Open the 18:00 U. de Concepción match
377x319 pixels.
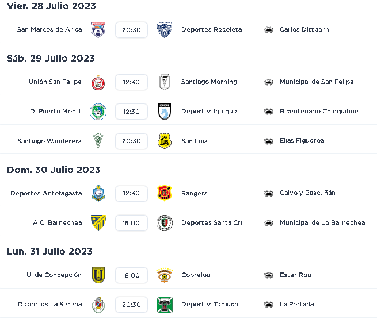tap(131, 275)
